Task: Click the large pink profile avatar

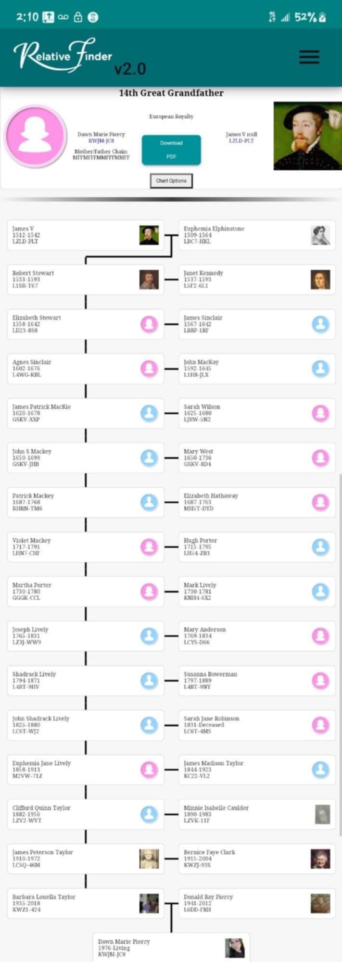Action: point(35,136)
